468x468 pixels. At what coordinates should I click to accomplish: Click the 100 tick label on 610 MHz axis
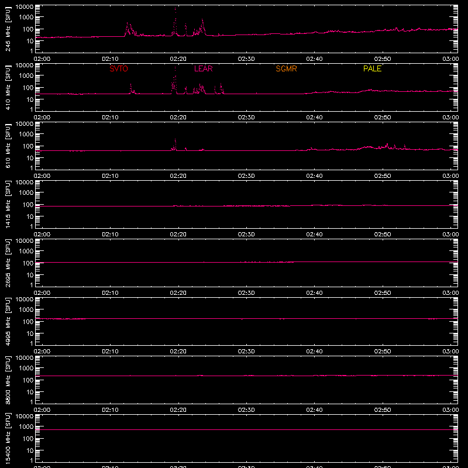tap(28, 146)
